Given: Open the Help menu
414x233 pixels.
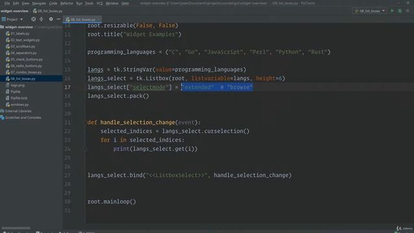Looking at the screenshot, I should tap(125, 3).
